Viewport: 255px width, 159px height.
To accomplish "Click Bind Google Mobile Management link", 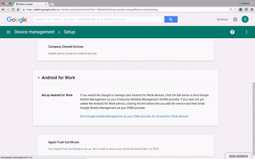I will coord(134,116).
